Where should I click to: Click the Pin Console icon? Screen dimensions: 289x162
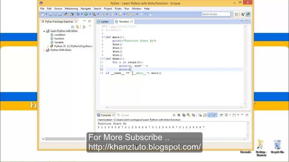tap(221, 115)
